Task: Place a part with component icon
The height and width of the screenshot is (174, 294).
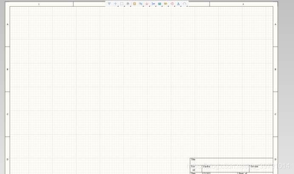Action: pos(134,4)
